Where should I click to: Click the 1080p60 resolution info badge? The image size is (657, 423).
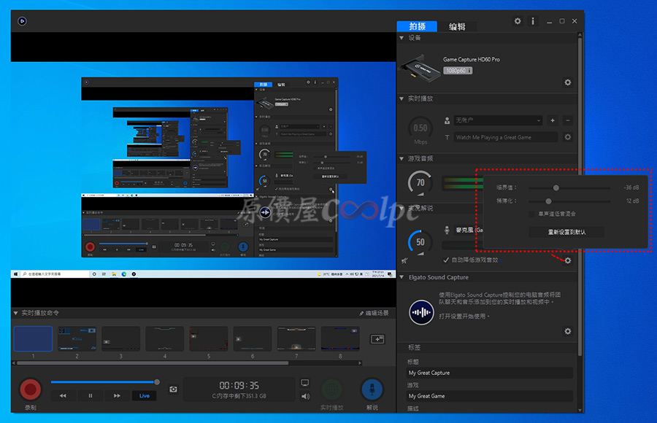pyautogui.click(x=458, y=70)
